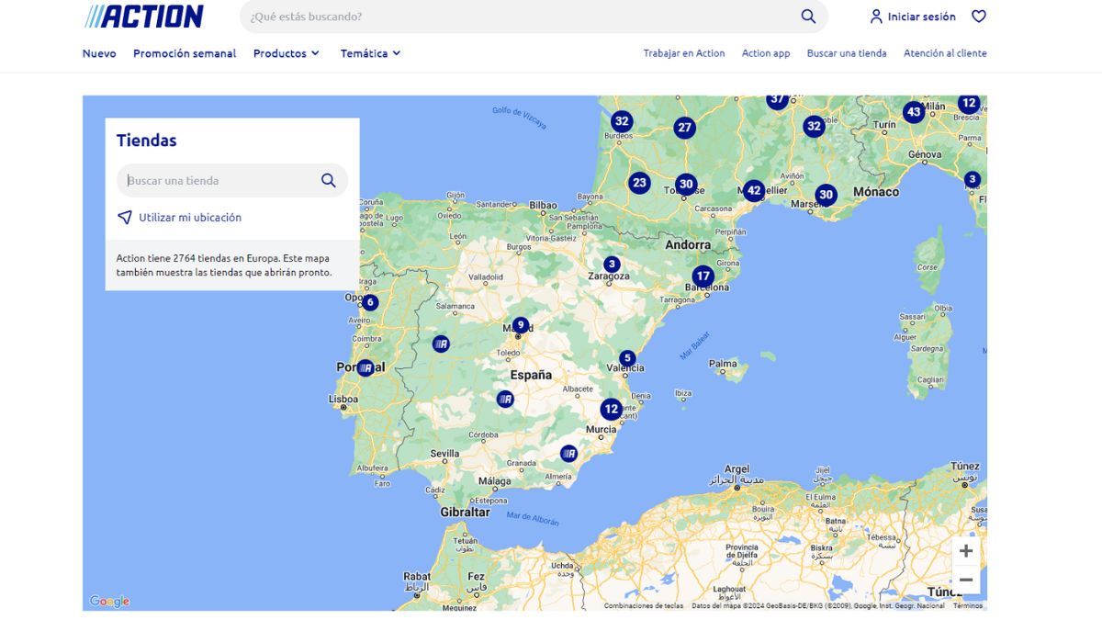The width and height of the screenshot is (1102, 620).
Task: Click the Google logo on the map
Action: point(109,602)
